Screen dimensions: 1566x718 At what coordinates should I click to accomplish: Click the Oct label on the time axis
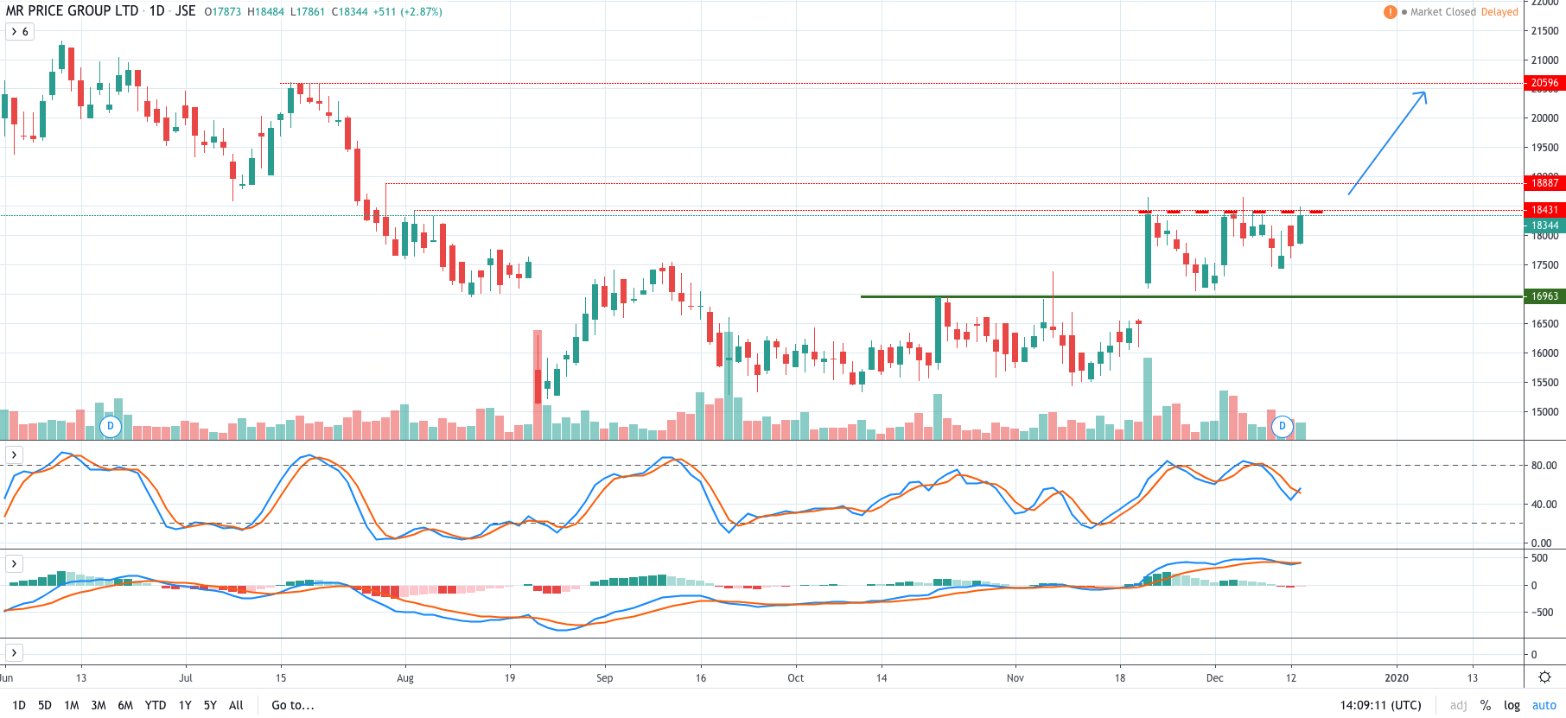pyautogui.click(x=796, y=678)
